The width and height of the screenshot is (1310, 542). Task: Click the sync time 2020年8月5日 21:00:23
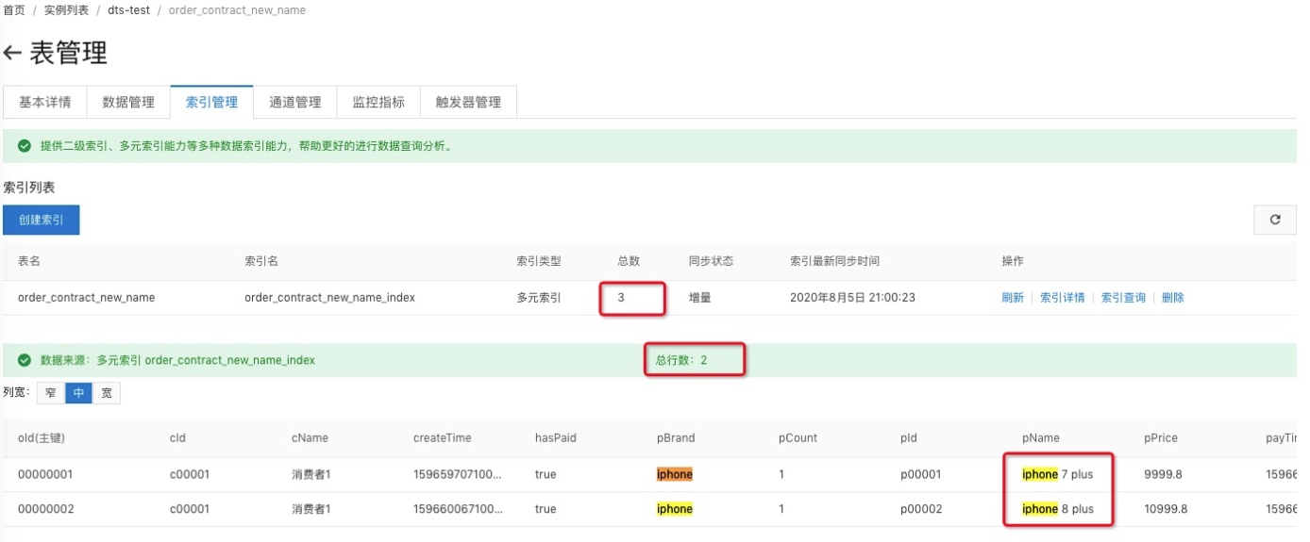click(x=852, y=298)
